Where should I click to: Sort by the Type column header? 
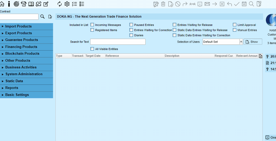(x=64, y=56)
